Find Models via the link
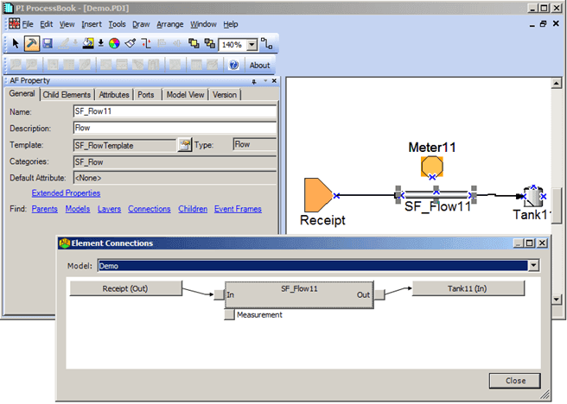The width and height of the screenshot is (567, 404). (x=78, y=209)
